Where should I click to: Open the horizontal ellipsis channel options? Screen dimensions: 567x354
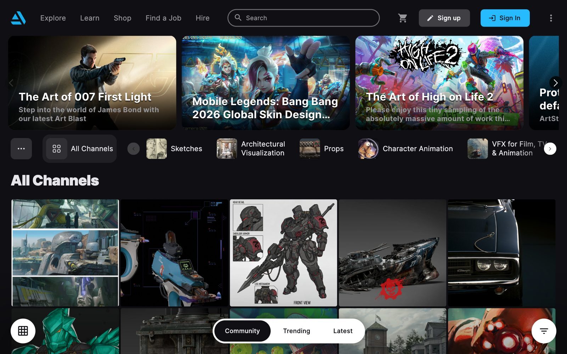pyautogui.click(x=21, y=149)
